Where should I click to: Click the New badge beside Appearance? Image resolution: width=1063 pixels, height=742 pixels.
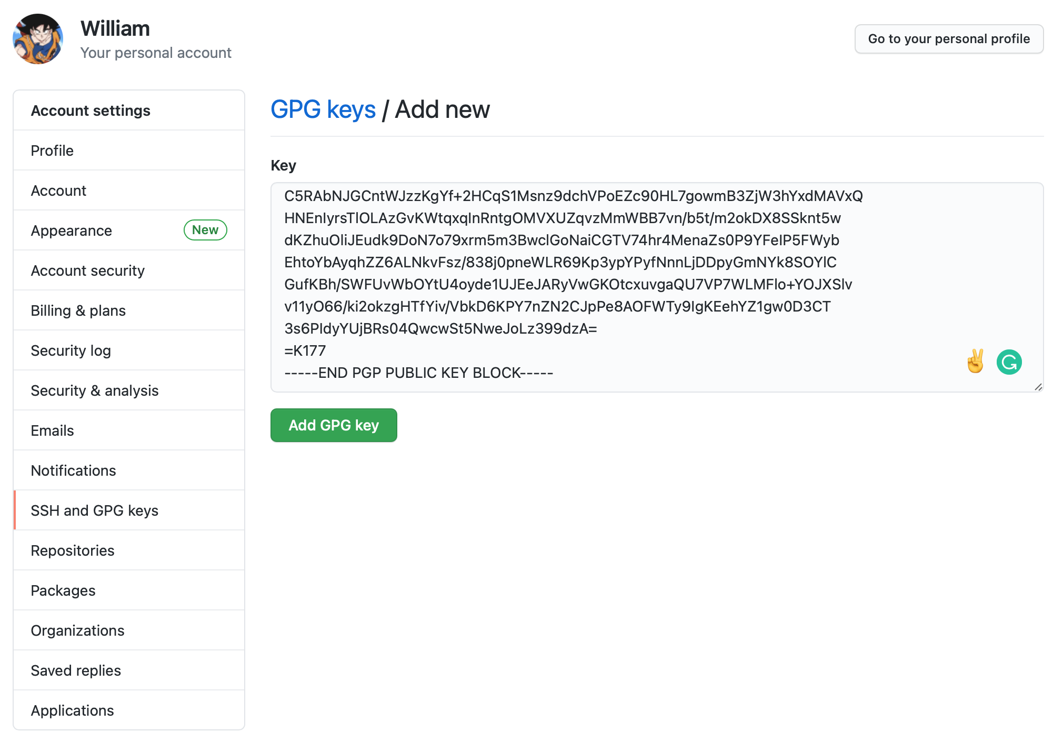point(205,230)
